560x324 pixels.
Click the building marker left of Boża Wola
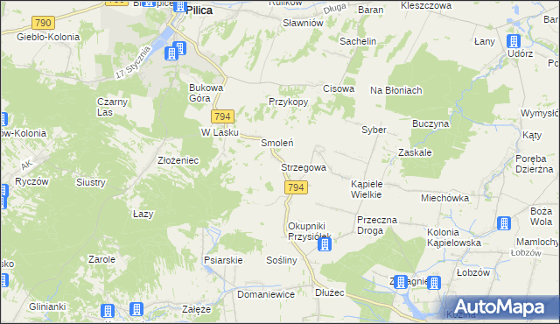tap(504, 223)
